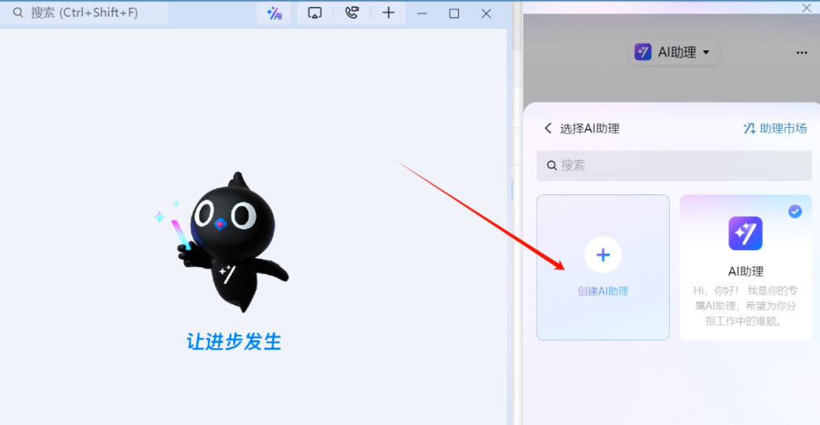820x425 pixels.
Task: Expand the AI助理 selector dropdown
Action: (674, 53)
